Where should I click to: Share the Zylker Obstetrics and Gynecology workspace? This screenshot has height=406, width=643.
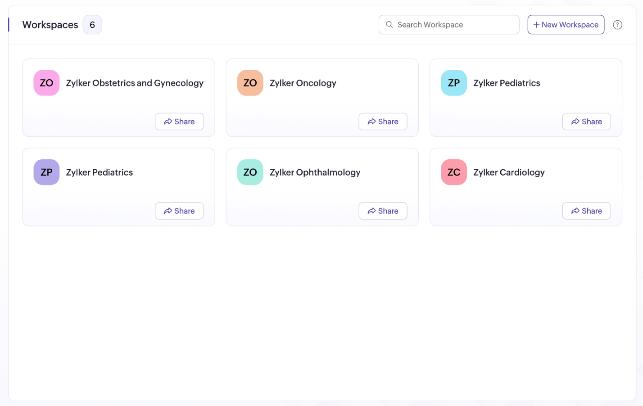pyautogui.click(x=179, y=122)
